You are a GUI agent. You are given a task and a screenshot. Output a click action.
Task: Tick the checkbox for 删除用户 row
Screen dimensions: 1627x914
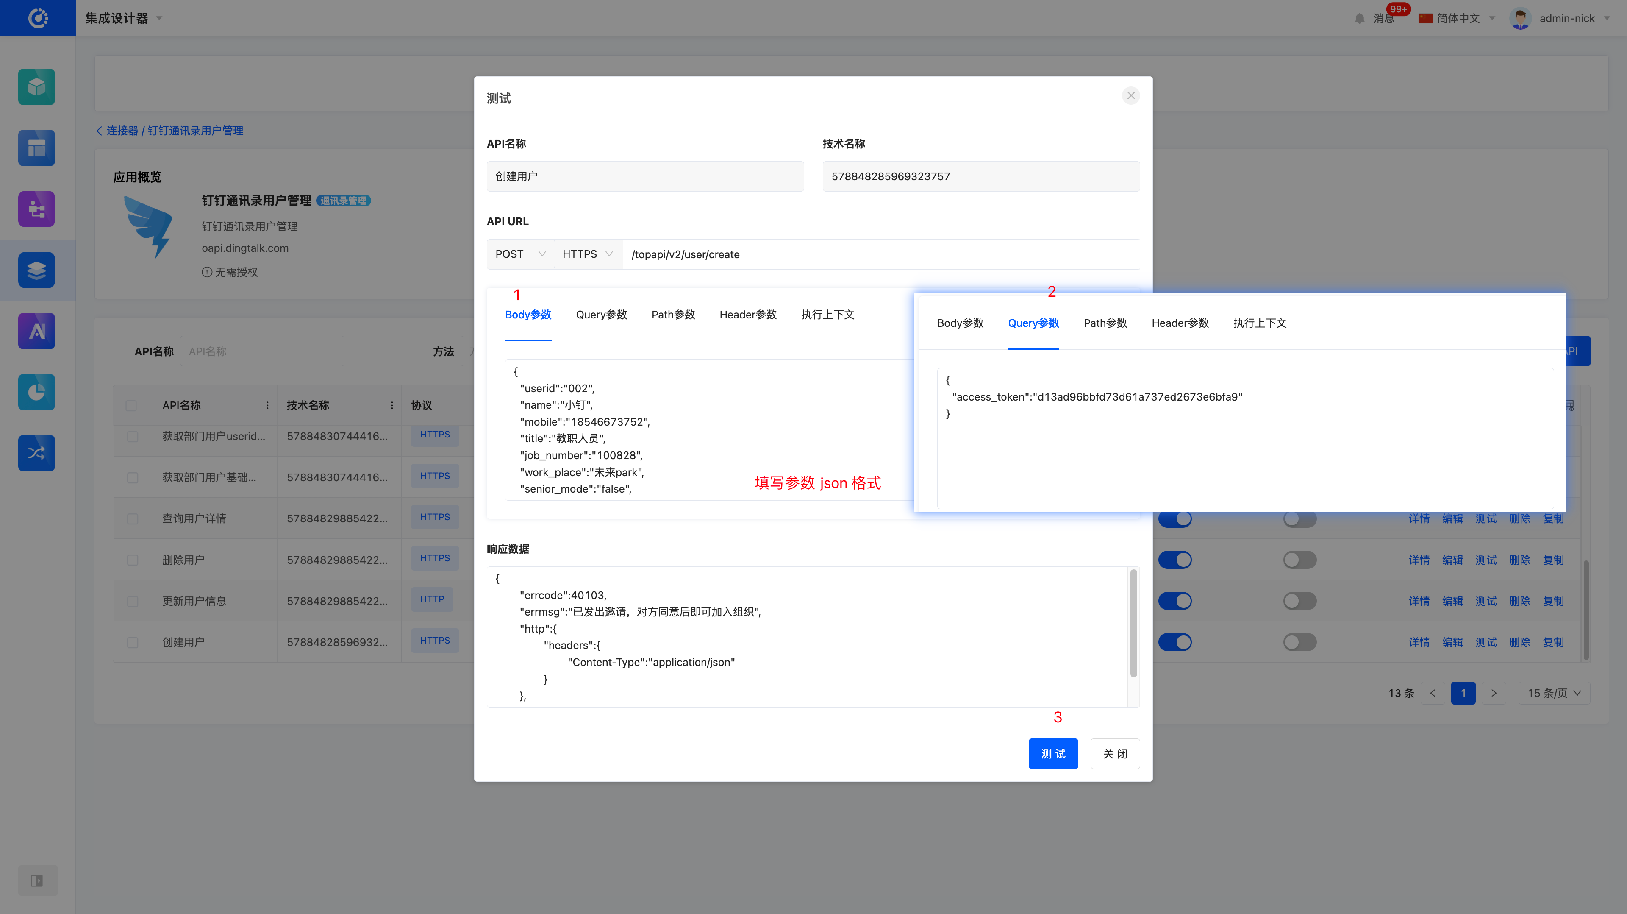tap(133, 560)
